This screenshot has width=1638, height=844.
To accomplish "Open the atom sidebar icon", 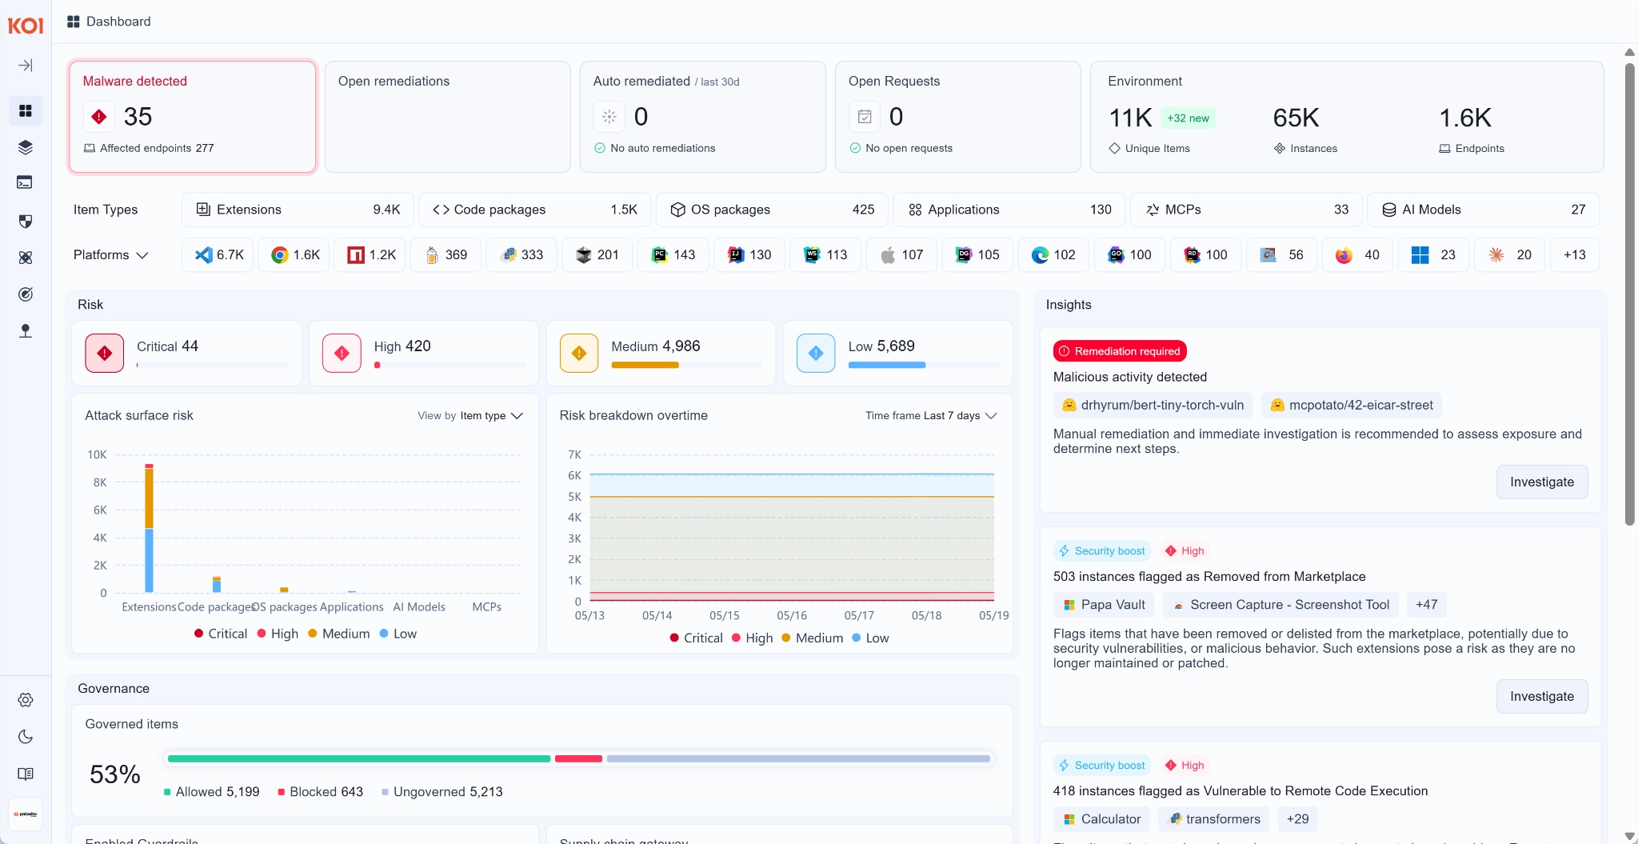I will (x=26, y=258).
